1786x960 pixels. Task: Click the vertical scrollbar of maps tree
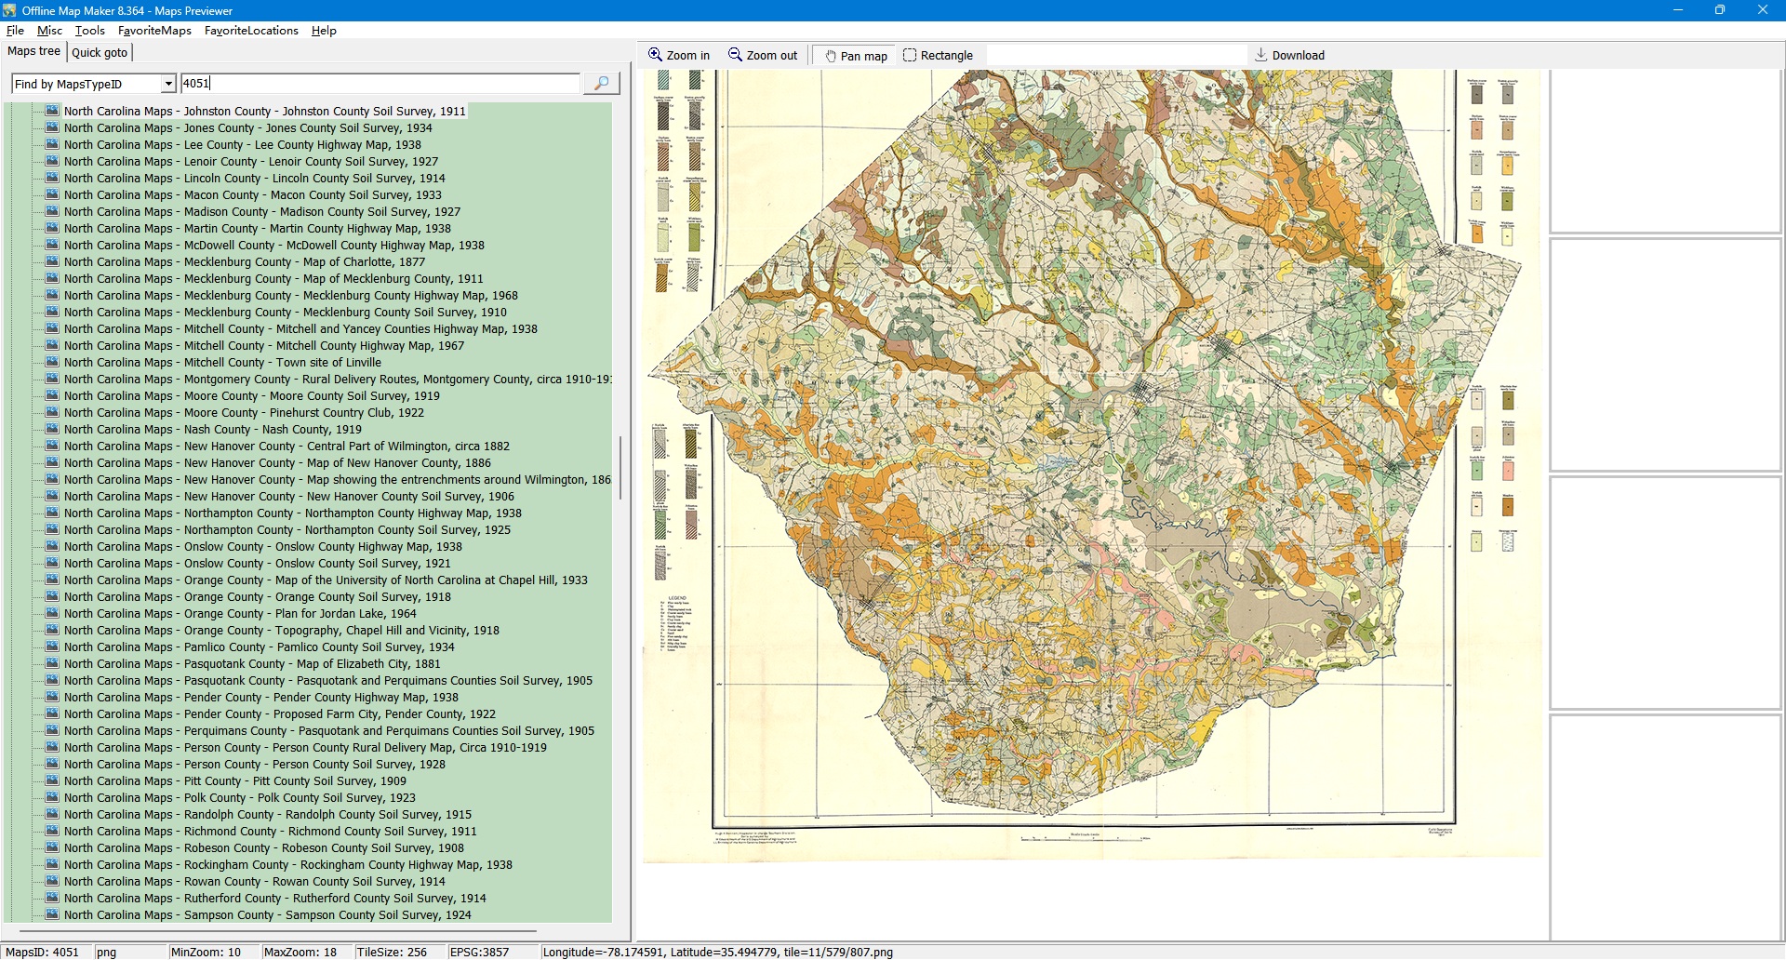pyautogui.click(x=620, y=468)
